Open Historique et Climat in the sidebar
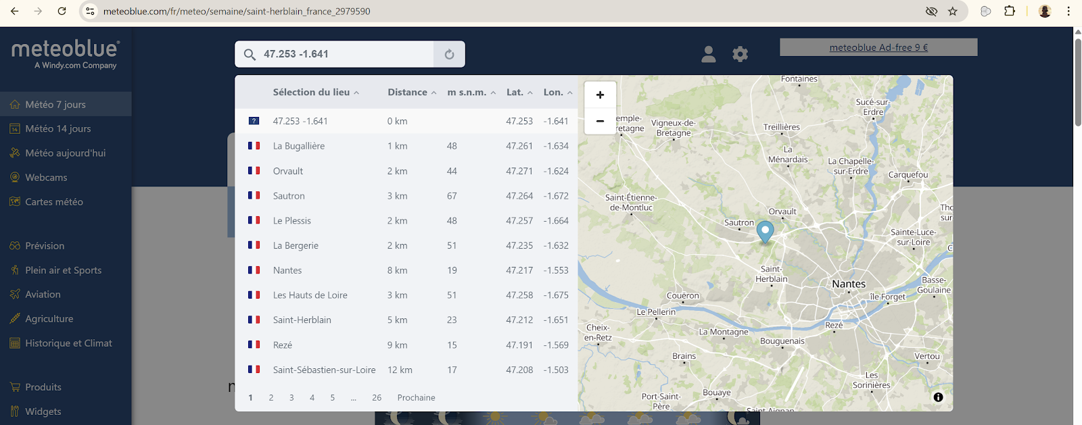This screenshot has width=1082, height=425. click(x=66, y=343)
